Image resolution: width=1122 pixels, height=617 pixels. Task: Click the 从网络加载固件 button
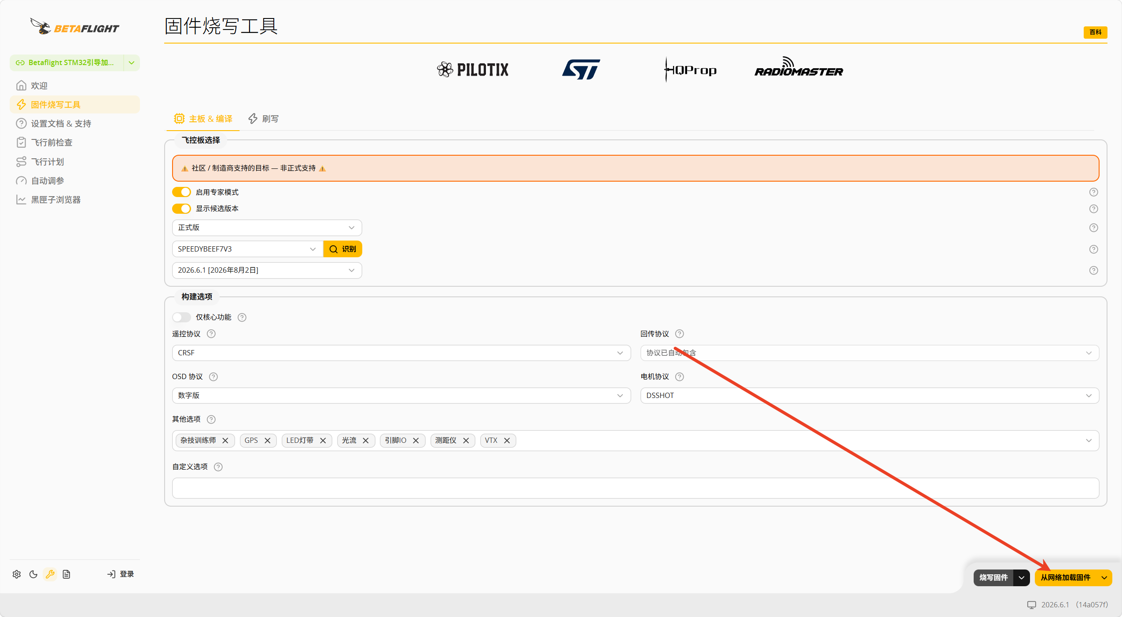click(1065, 577)
